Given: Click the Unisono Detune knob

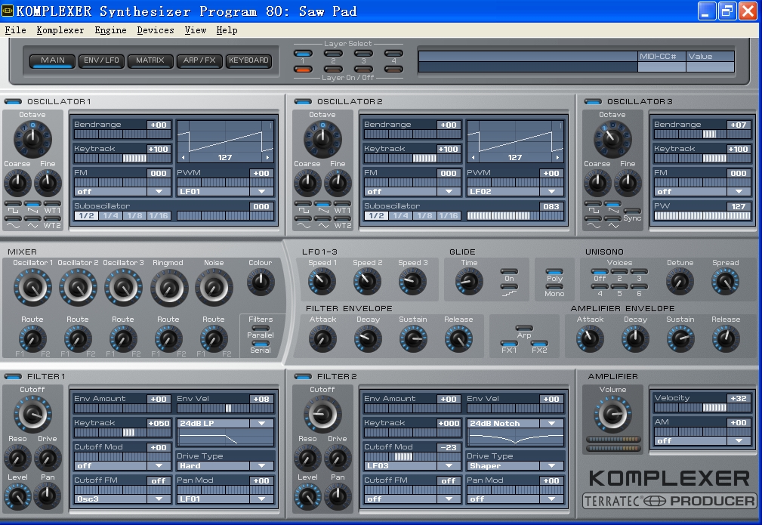Looking at the screenshot, I should 680,281.
